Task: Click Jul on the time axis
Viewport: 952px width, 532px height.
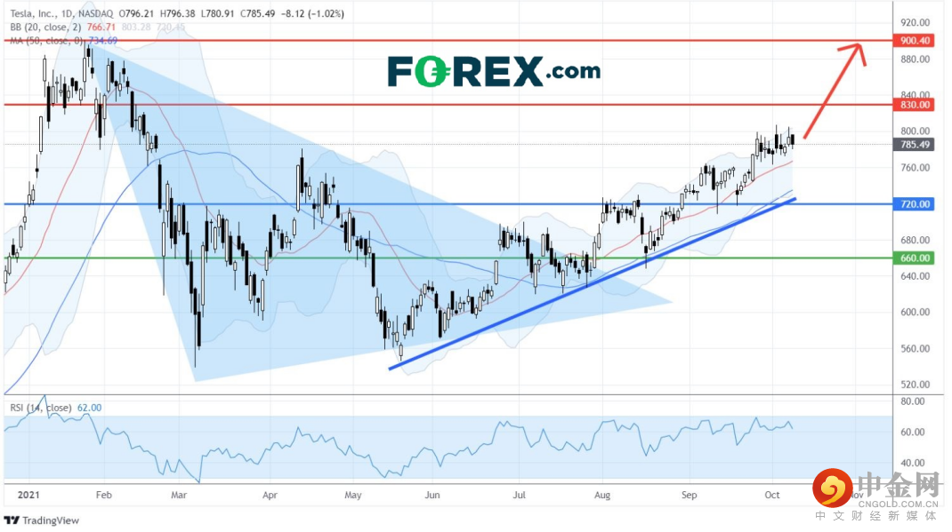Action: click(x=519, y=495)
